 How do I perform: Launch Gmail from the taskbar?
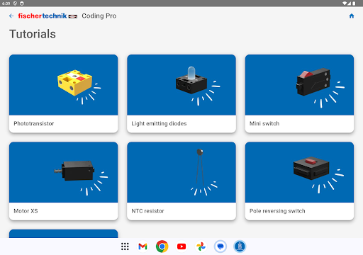point(143,246)
